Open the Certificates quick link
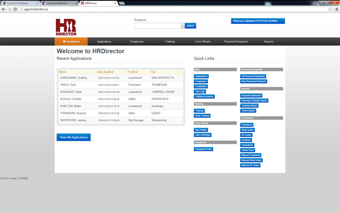This screenshot has width=340, height=213. [x=201, y=86]
